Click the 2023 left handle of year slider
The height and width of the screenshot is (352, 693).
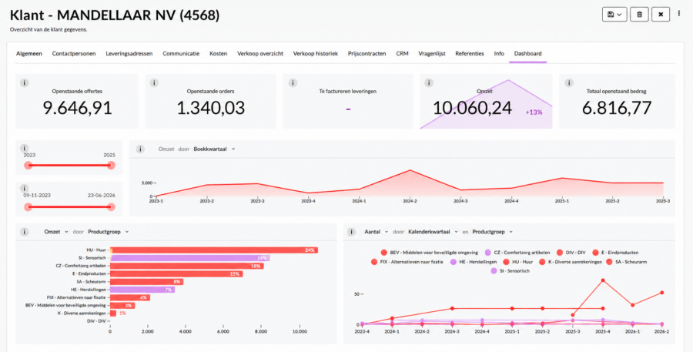click(28, 166)
